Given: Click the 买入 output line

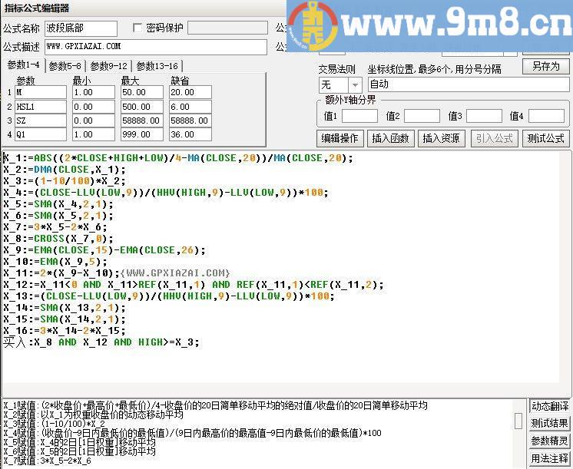Looking at the screenshot, I should click(x=101, y=342).
